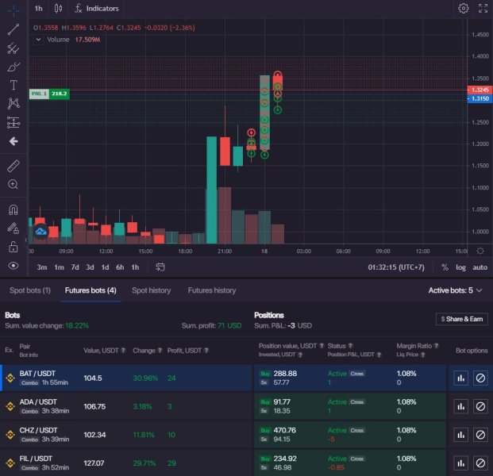Show help for Value, USDT column
Viewport: 493px width, 476px height.
123,351
